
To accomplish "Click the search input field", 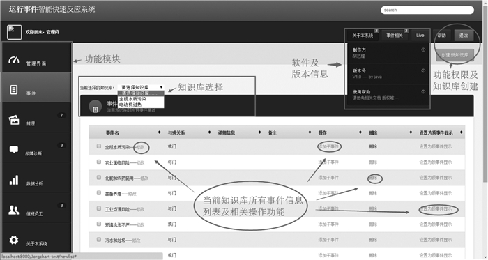I will coord(427,10).
